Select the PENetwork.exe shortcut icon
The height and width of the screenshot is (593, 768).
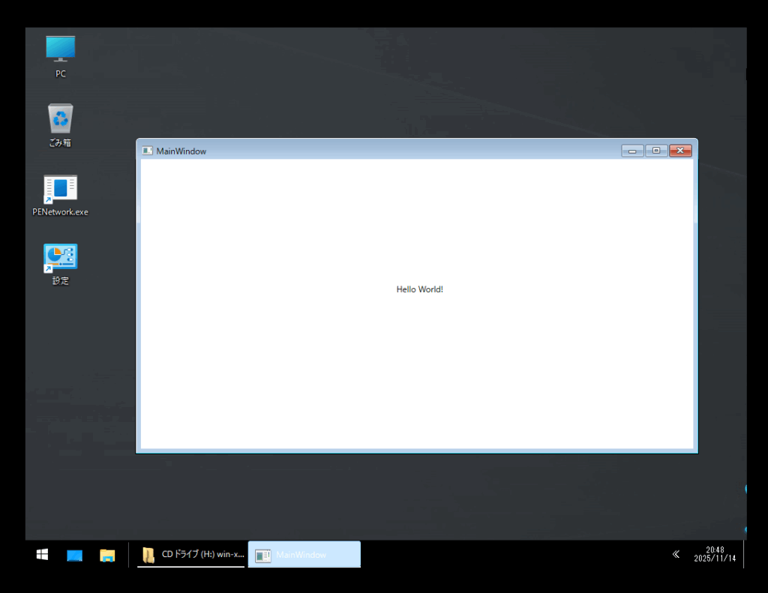coord(60,188)
